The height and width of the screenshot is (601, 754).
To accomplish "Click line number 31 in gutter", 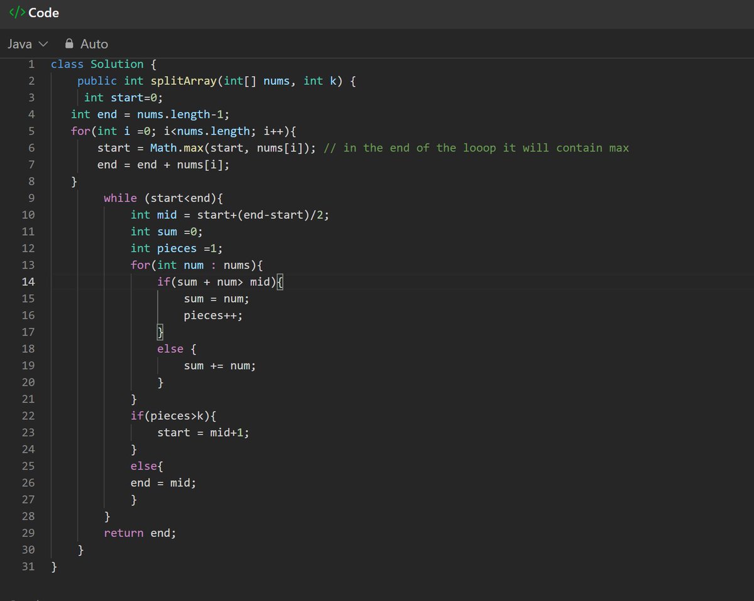I will pyautogui.click(x=28, y=566).
